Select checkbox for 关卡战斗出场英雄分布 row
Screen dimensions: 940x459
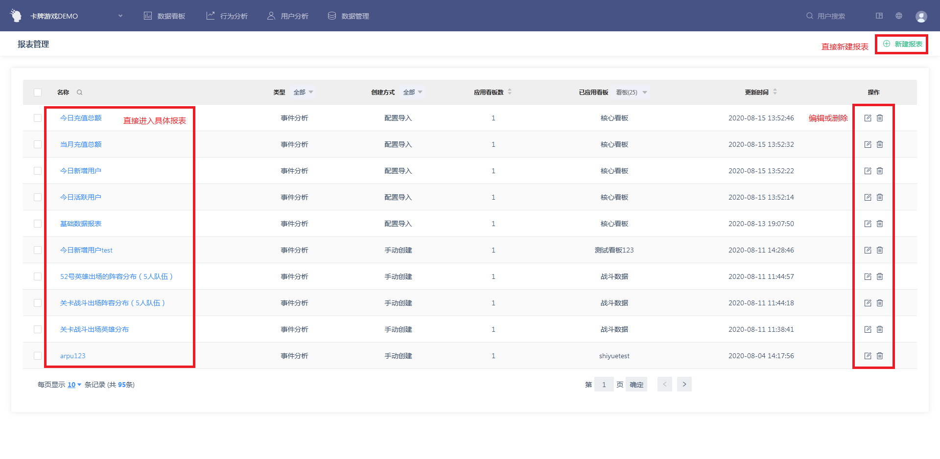click(38, 329)
